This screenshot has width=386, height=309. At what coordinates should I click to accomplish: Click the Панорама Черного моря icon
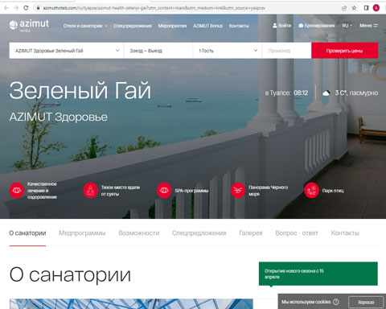pyautogui.click(x=238, y=191)
